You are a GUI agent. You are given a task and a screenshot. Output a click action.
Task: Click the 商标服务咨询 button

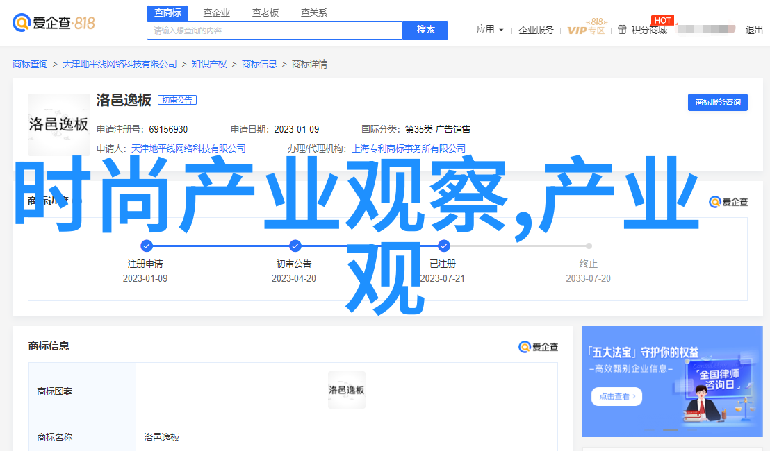click(x=717, y=102)
